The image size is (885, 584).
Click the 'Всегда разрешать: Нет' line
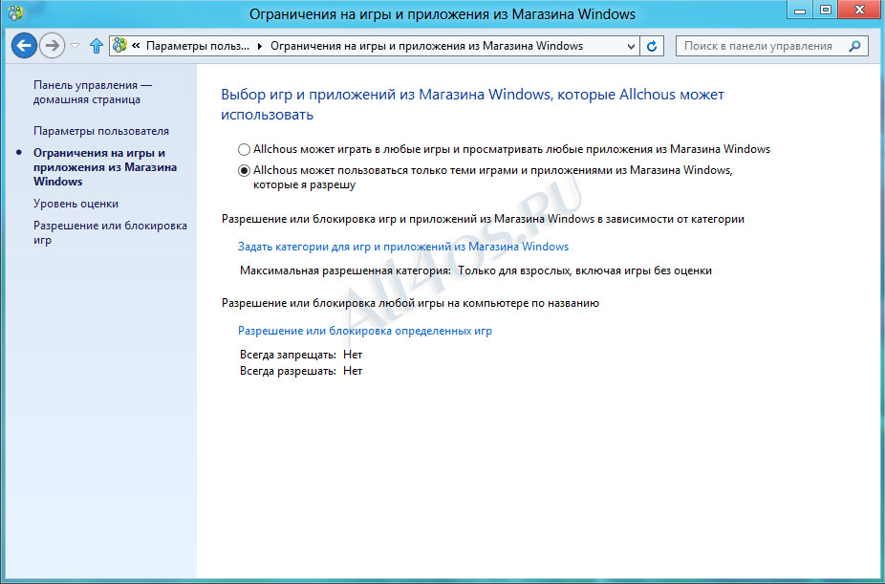[301, 371]
